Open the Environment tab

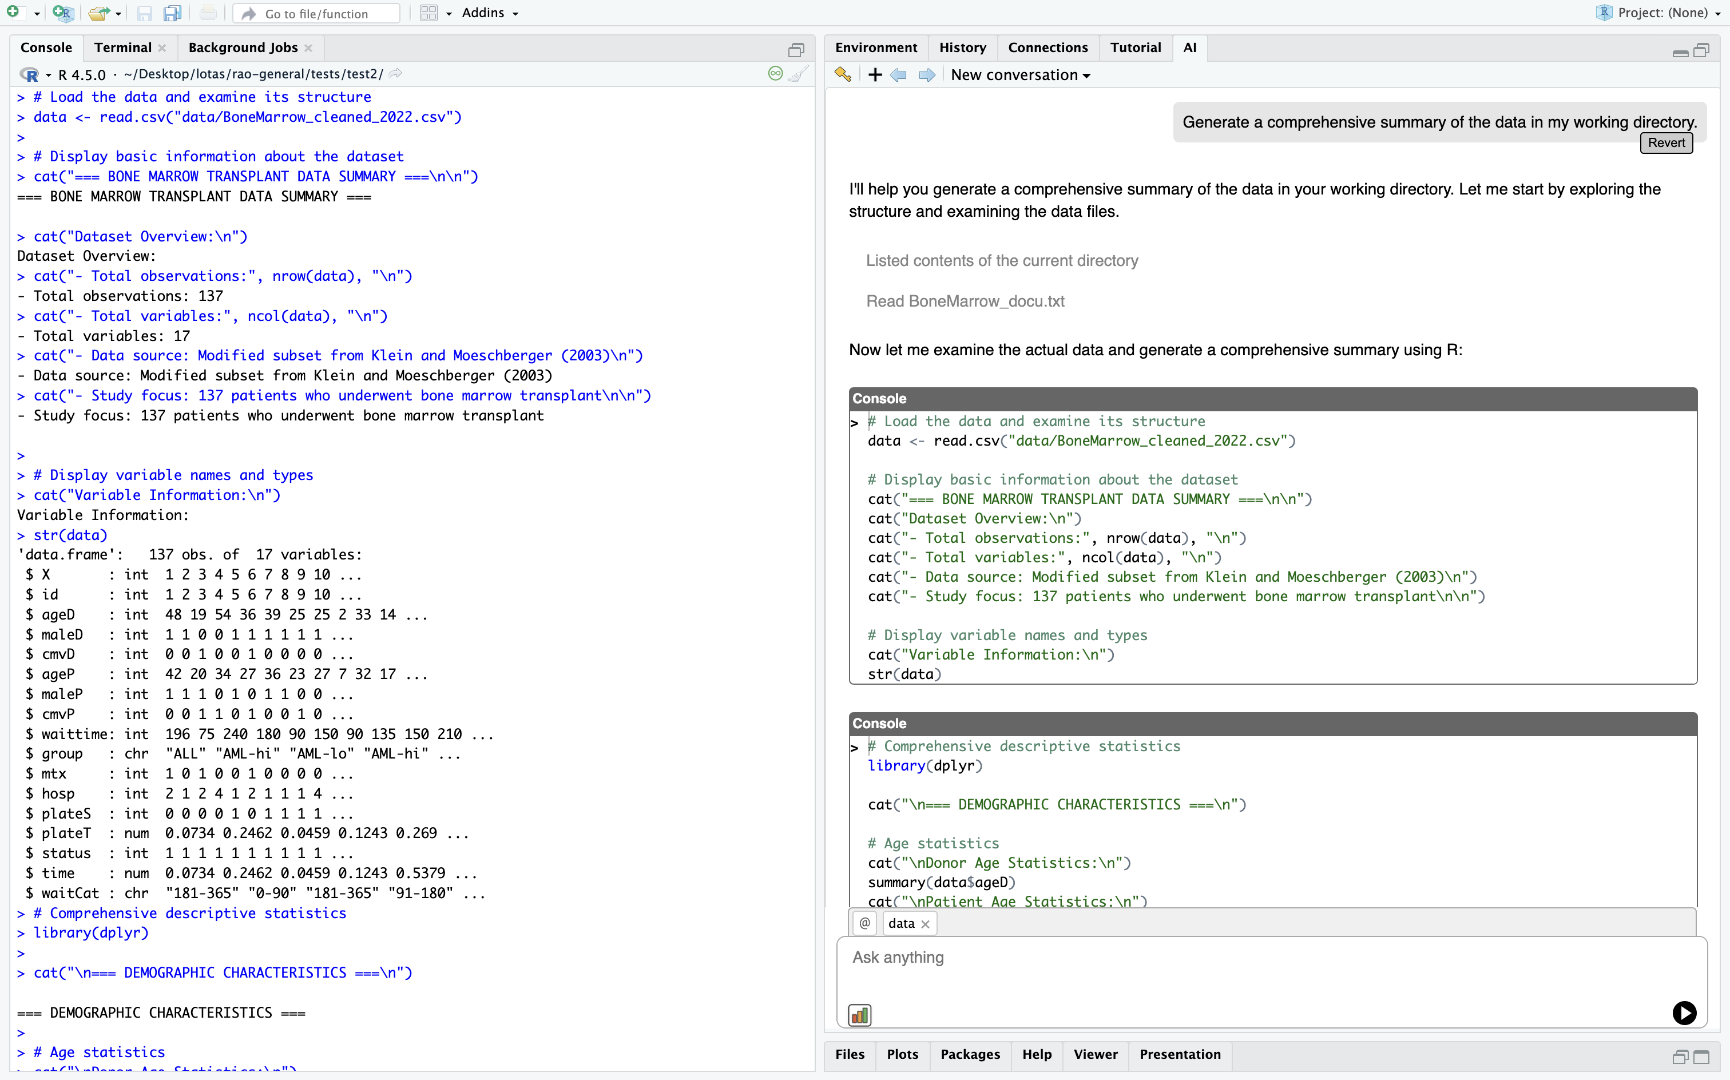(876, 47)
